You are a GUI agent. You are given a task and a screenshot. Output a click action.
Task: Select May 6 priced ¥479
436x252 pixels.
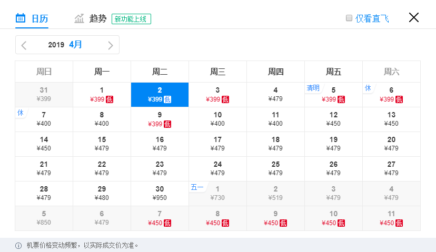(102, 218)
